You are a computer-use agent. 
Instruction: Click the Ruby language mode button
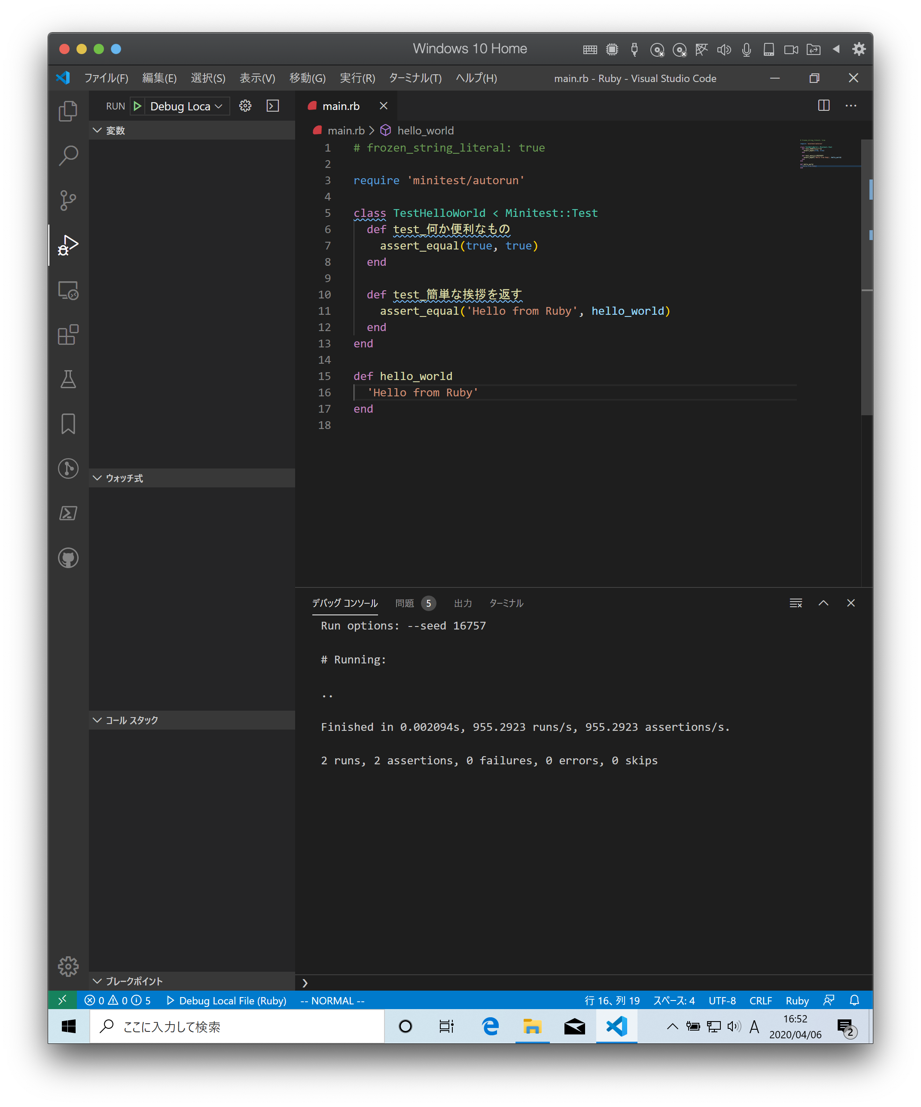(796, 1001)
